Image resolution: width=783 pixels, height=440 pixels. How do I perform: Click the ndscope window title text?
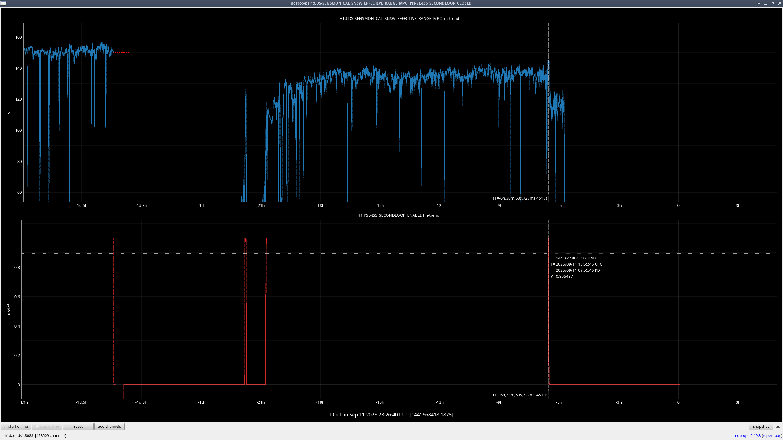click(381, 3)
